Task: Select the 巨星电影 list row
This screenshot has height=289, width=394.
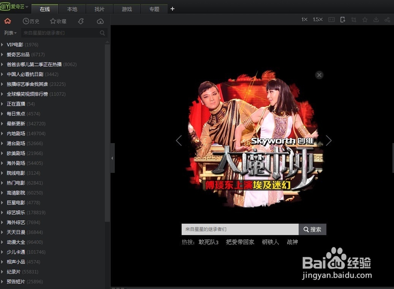Action: pos(52,203)
